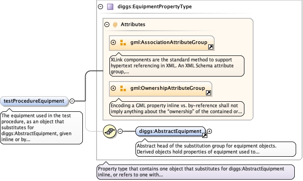Click the gml:AssociationAttributeGroup attribute group icon
Screen dimensions: 303x181
[123, 43]
